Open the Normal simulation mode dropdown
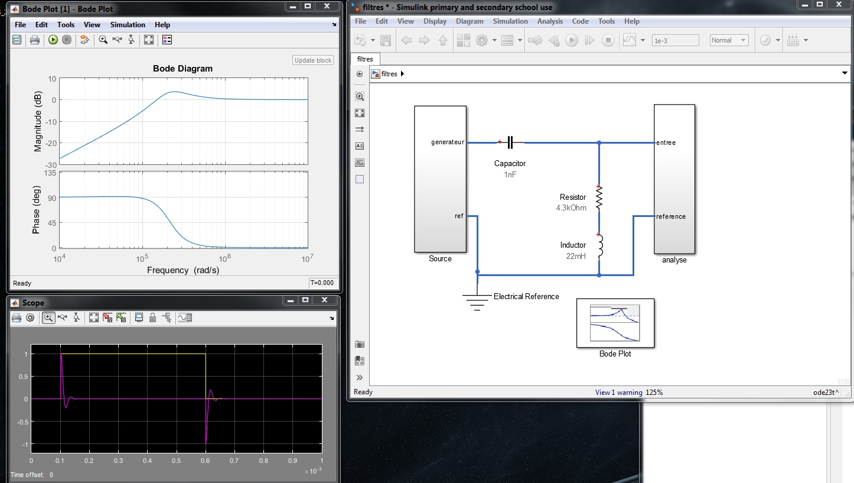 [729, 40]
